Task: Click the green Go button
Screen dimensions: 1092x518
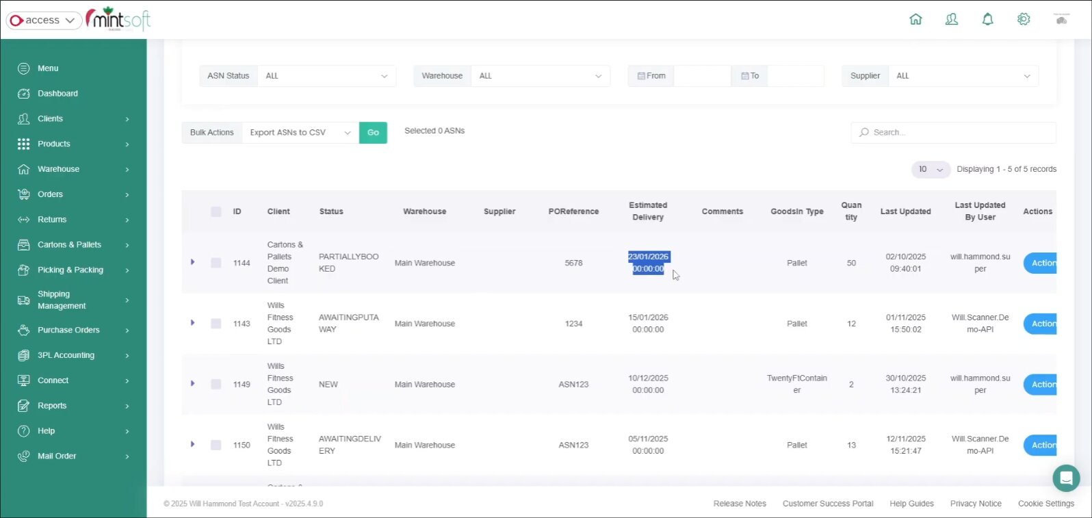Action: tap(373, 133)
